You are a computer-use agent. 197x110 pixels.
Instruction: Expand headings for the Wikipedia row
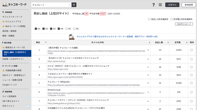(148, 83)
